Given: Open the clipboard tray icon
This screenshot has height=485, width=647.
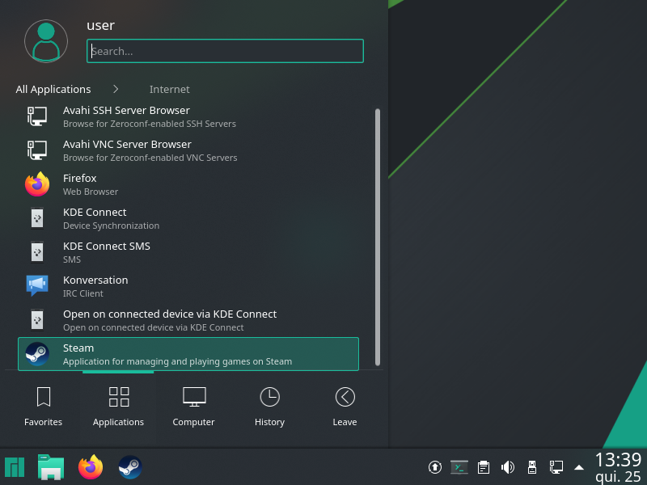Looking at the screenshot, I should point(483,467).
